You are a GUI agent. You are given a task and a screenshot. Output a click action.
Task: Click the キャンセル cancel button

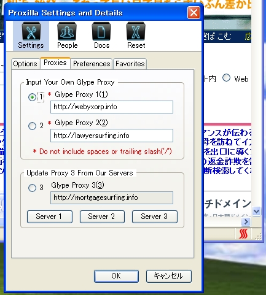(169, 276)
